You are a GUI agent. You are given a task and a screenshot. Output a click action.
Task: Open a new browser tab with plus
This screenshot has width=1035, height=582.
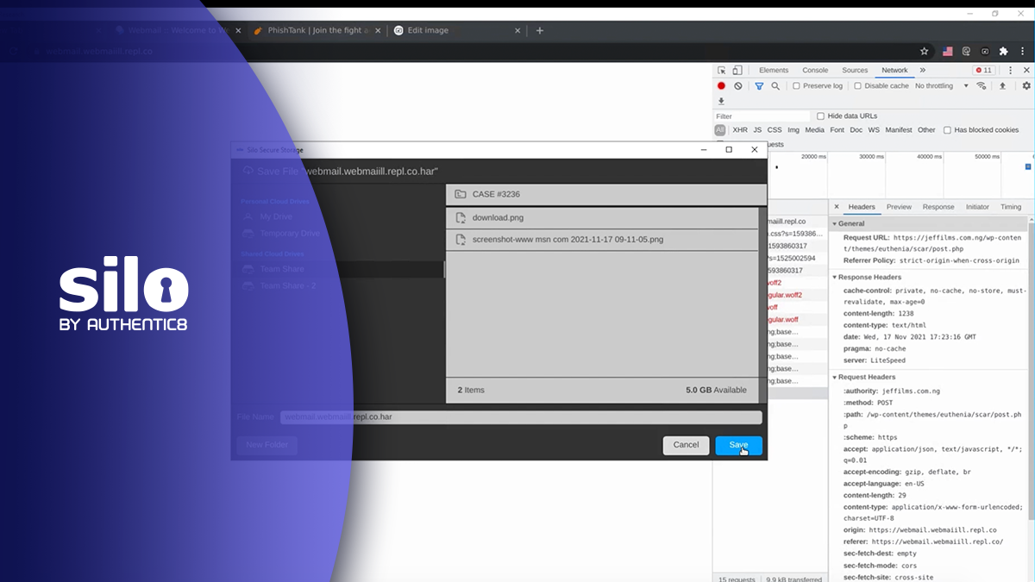point(540,30)
